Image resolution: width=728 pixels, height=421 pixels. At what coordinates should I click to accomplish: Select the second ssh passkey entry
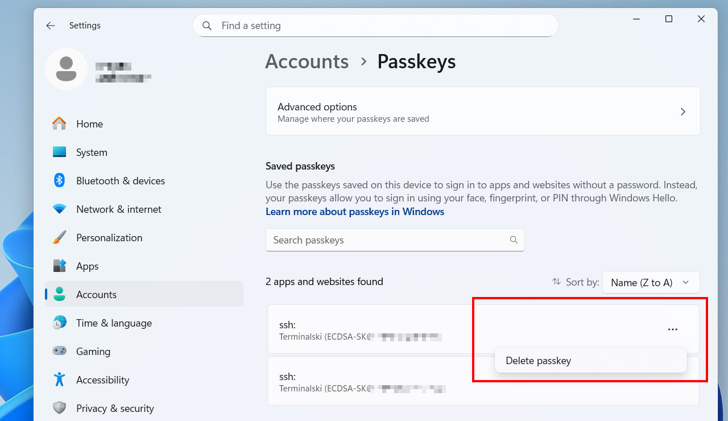click(483, 381)
